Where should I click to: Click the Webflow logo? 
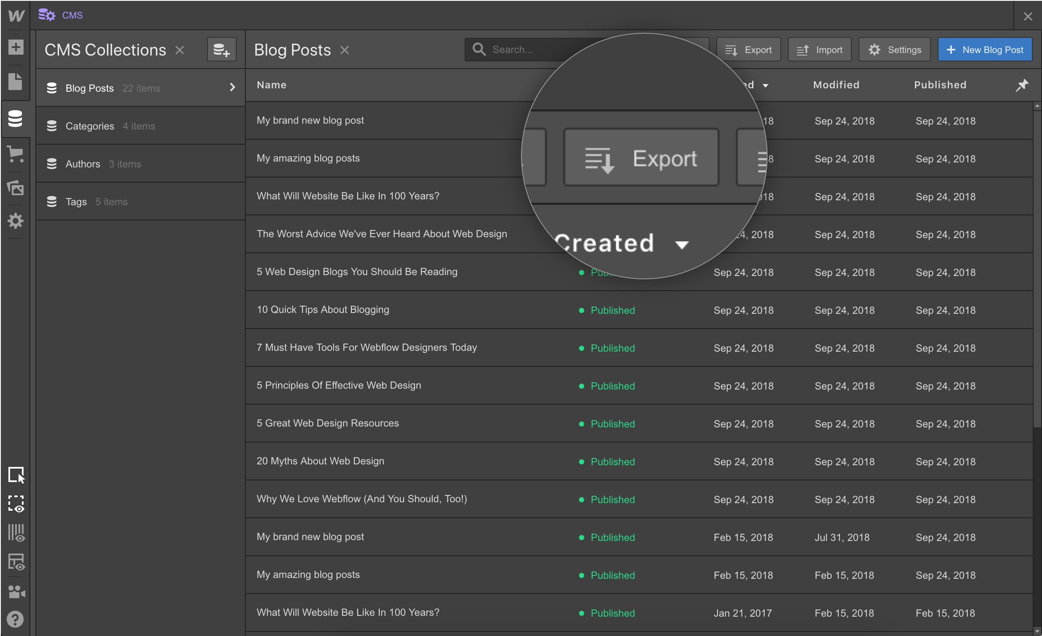pyautogui.click(x=16, y=16)
